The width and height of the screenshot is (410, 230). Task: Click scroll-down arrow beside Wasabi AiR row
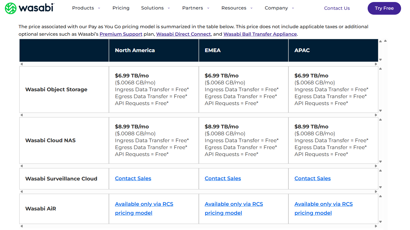(380, 222)
